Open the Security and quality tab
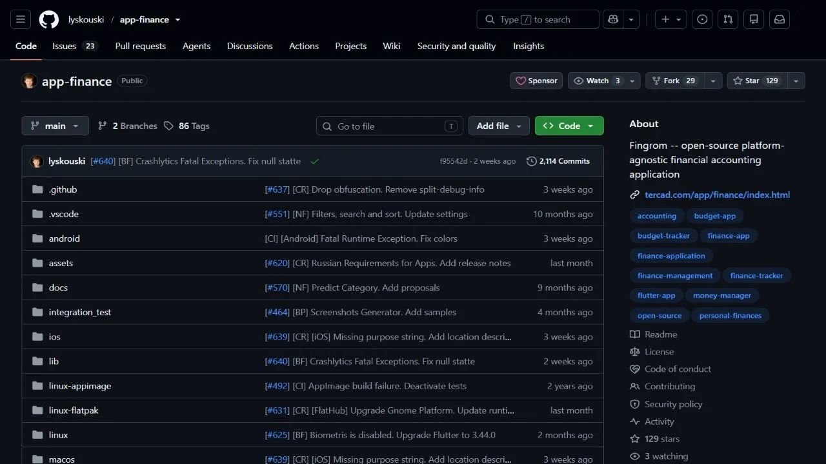The image size is (826, 464). [x=456, y=46]
